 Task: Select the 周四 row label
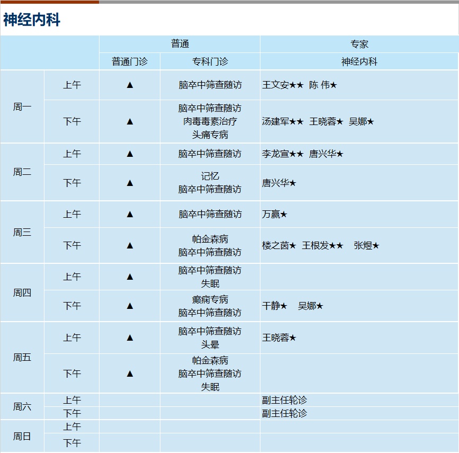(x=22, y=292)
